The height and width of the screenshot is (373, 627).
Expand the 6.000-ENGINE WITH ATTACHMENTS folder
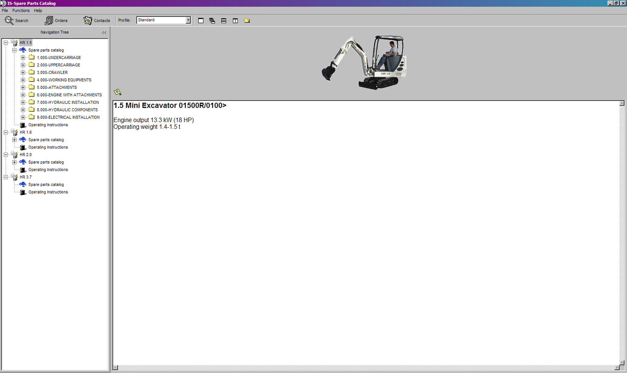point(23,95)
